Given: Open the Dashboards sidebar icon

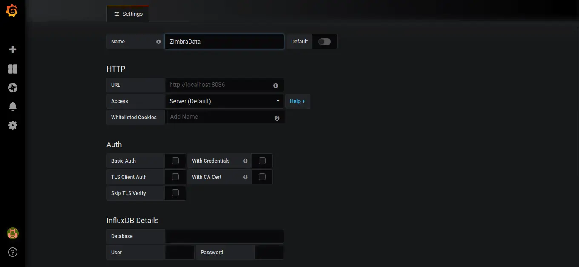Looking at the screenshot, I should coord(12,69).
